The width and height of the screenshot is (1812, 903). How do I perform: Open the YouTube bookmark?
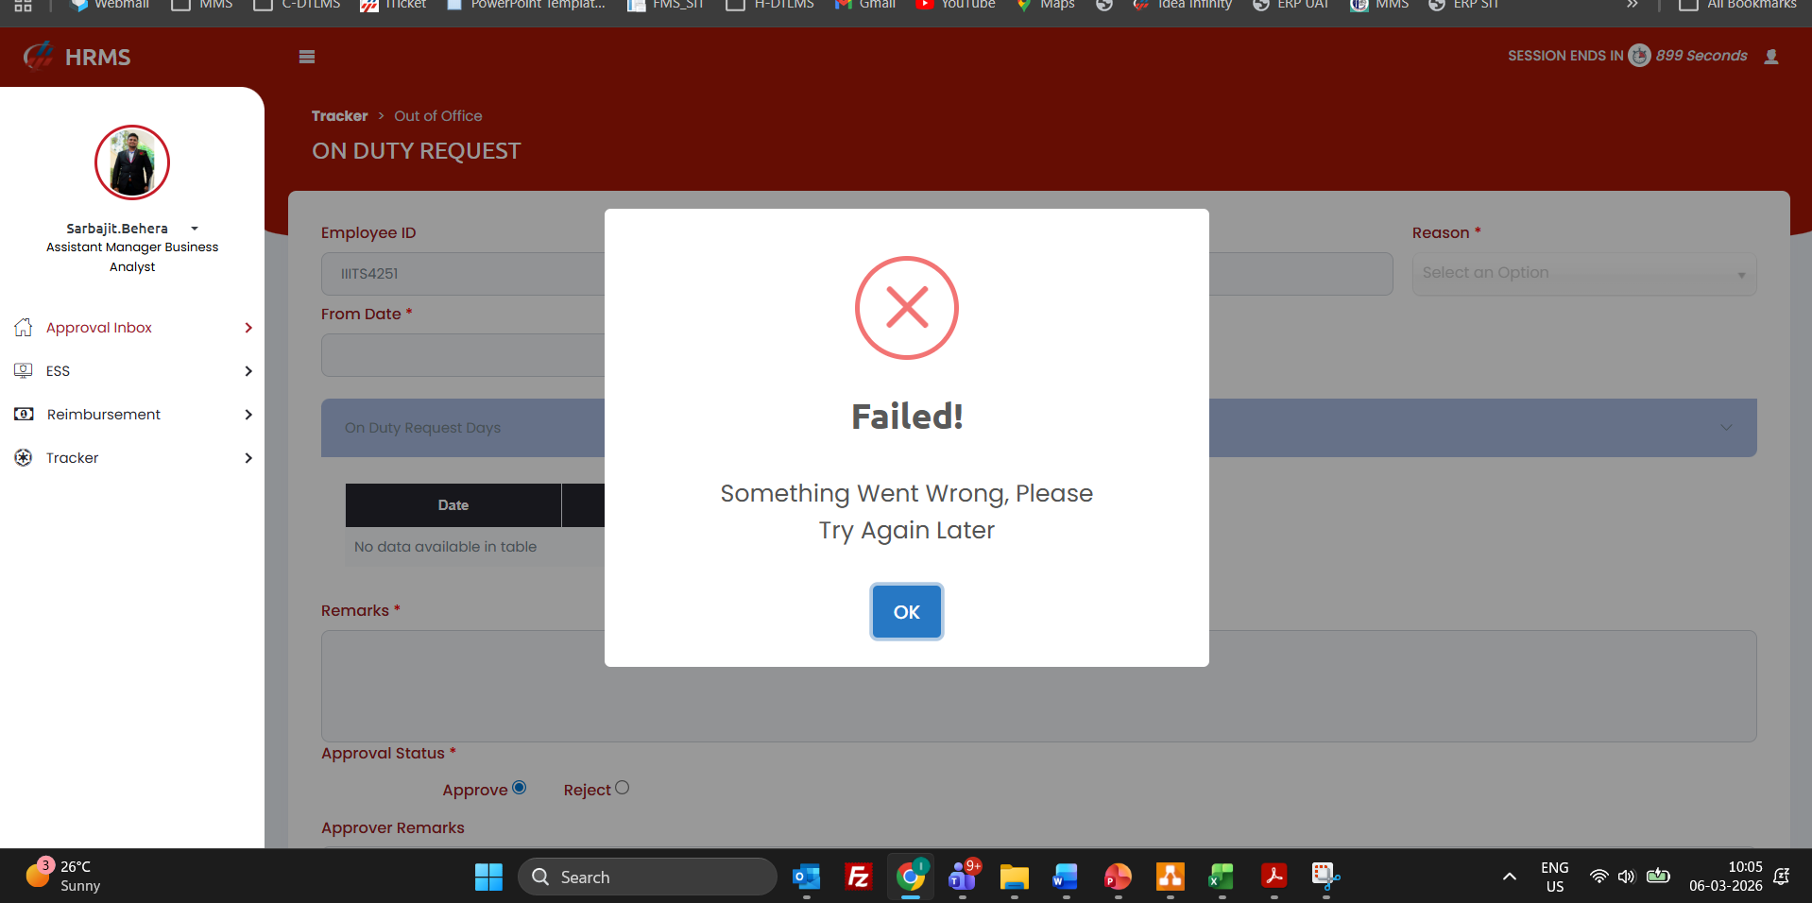955,6
